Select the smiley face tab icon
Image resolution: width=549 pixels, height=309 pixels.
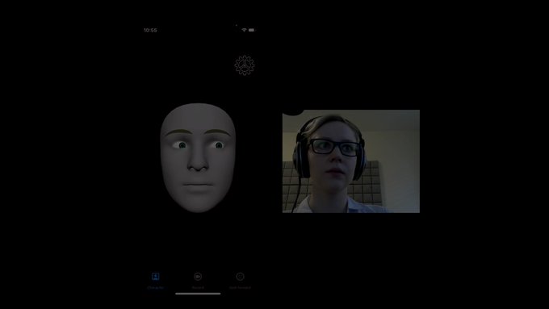(240, 277)
